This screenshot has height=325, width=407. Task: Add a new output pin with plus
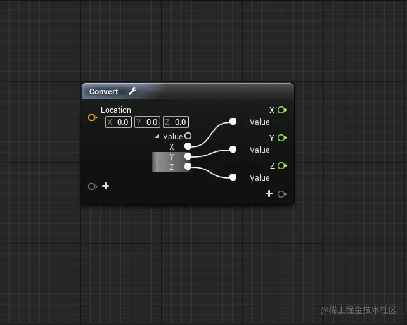tap(269, 194)
